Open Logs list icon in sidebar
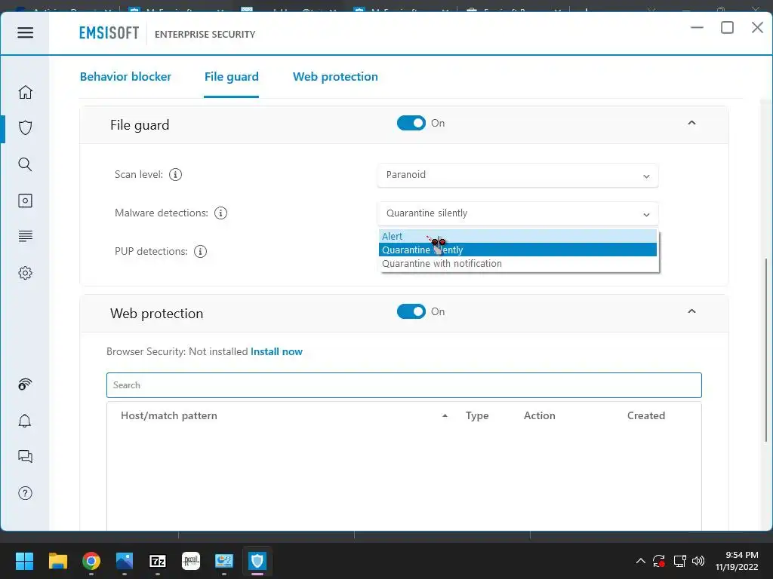 25,236
